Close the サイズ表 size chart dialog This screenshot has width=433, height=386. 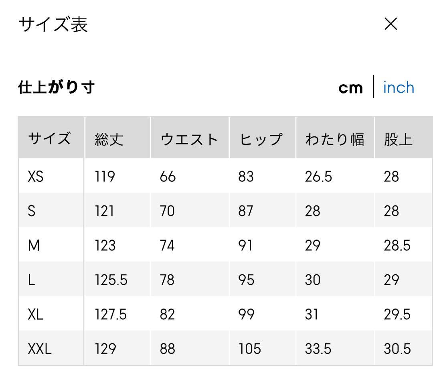(391, 24)
